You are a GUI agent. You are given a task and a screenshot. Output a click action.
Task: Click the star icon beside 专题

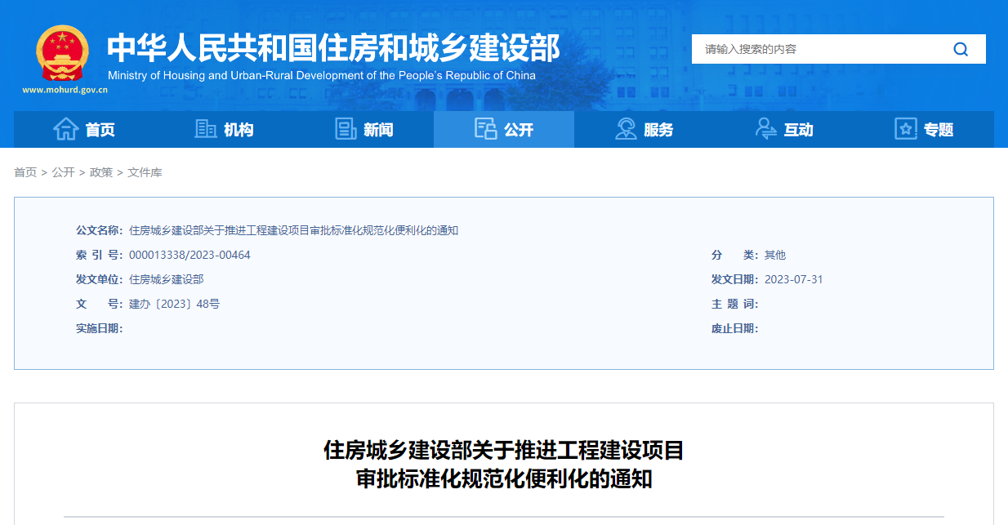(904, 129)
